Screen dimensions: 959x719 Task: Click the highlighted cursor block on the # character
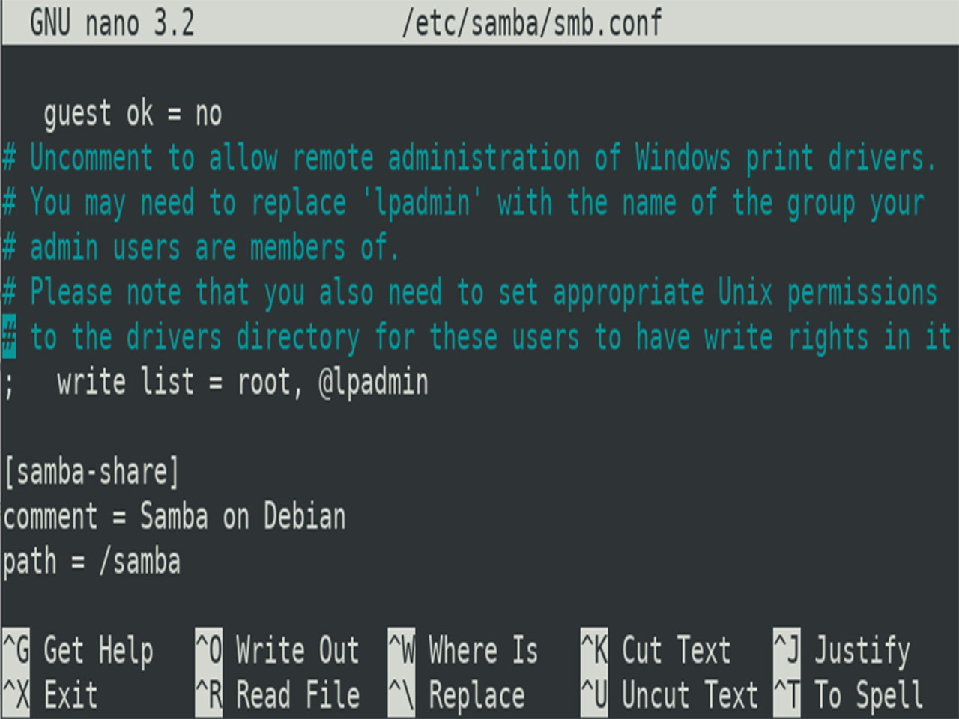(x=9, y=338)
